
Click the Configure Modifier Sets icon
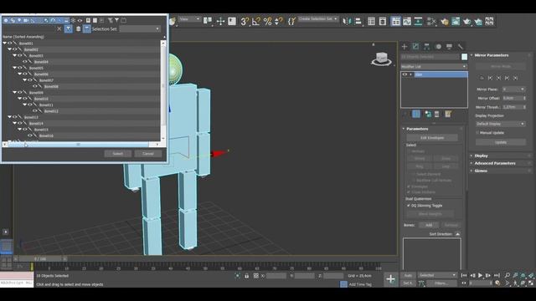(448, 114)
